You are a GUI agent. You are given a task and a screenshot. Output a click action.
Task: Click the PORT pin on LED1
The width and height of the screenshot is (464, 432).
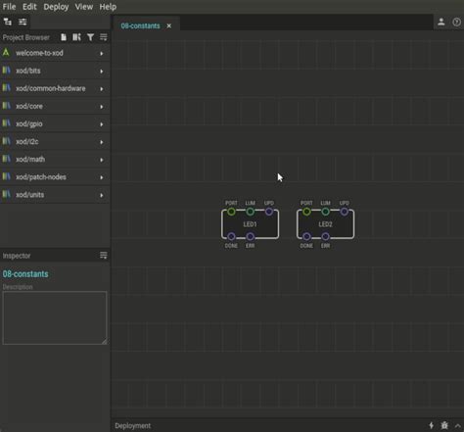pyautogui.click(x=231, y=212)
